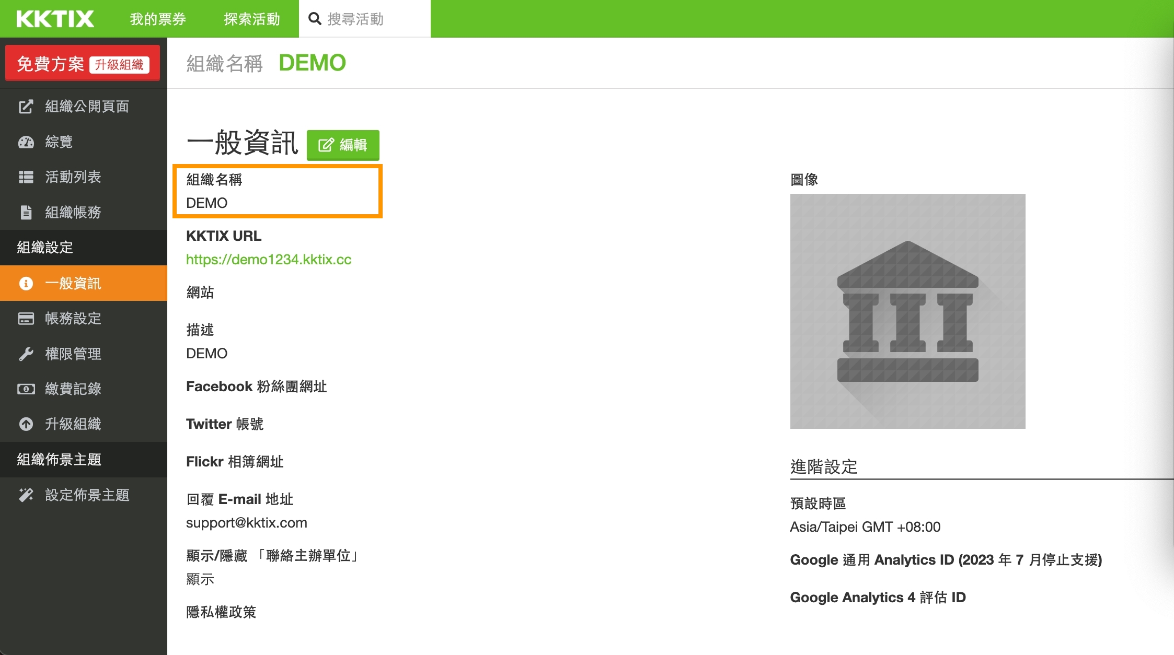Viewport: 1174px width, 655px height.
Task: Click the 網站 label
Action: point(200,293)
